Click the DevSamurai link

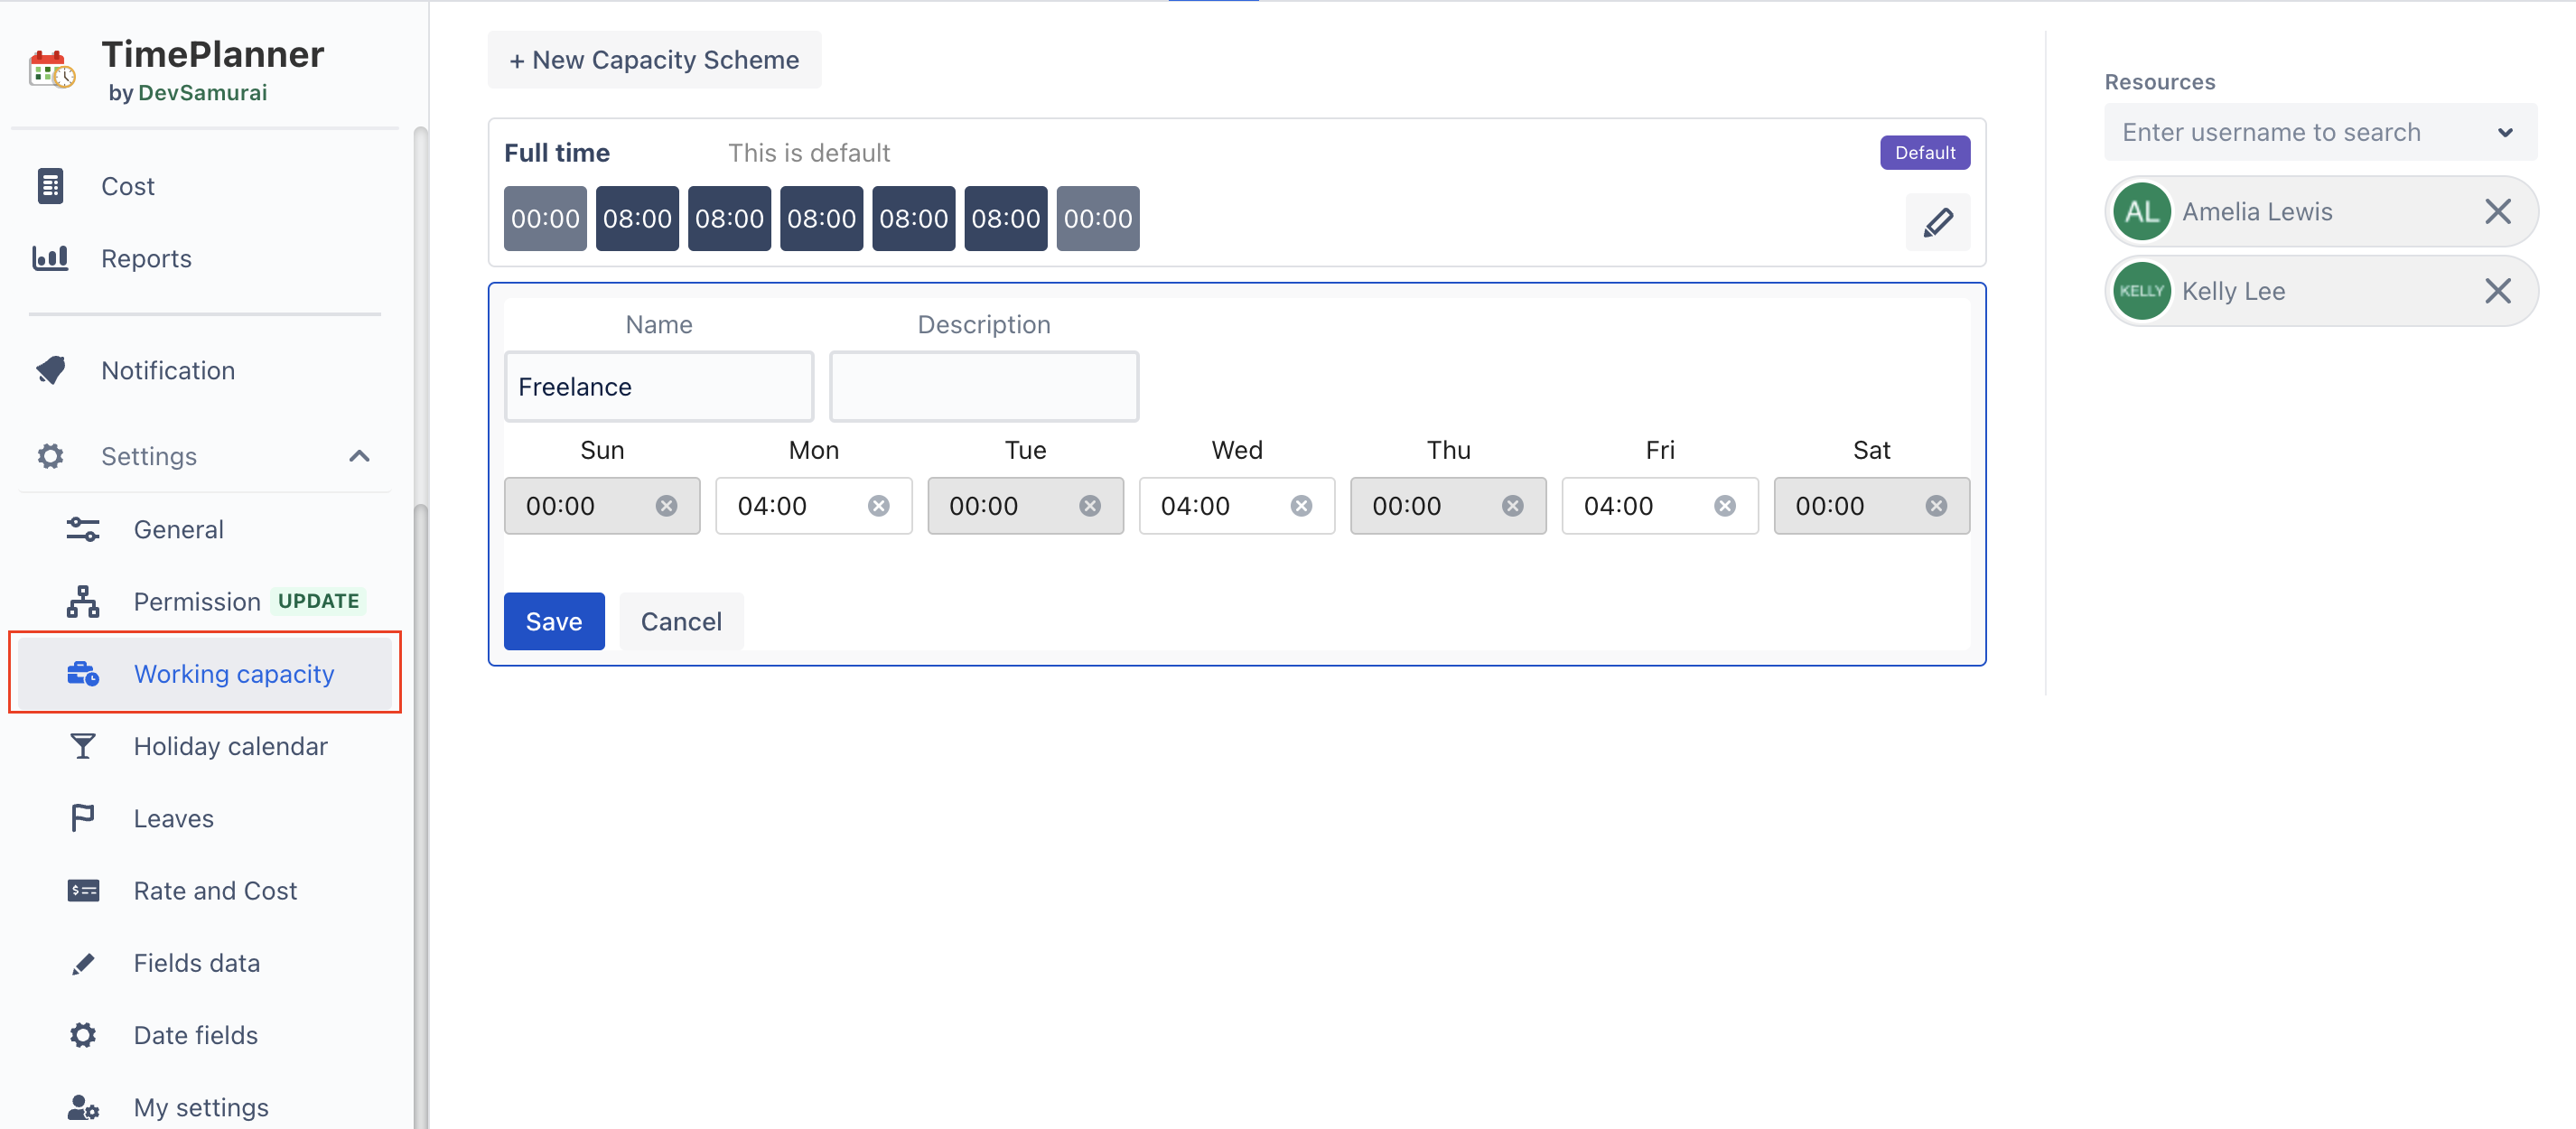202,92
